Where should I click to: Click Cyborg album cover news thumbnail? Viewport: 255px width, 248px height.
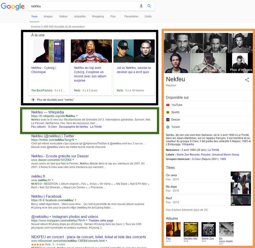49,51
